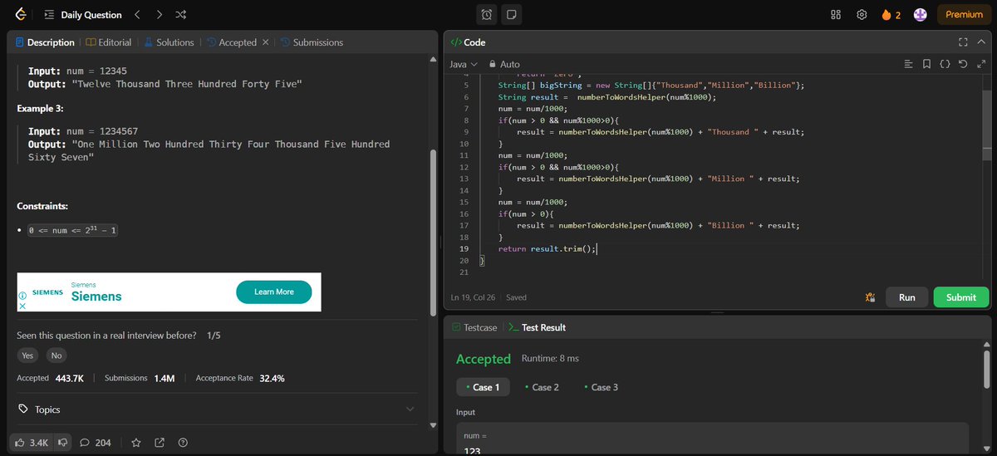Open the notes sticky icon

pyautogui.click(x=512, y=14)
